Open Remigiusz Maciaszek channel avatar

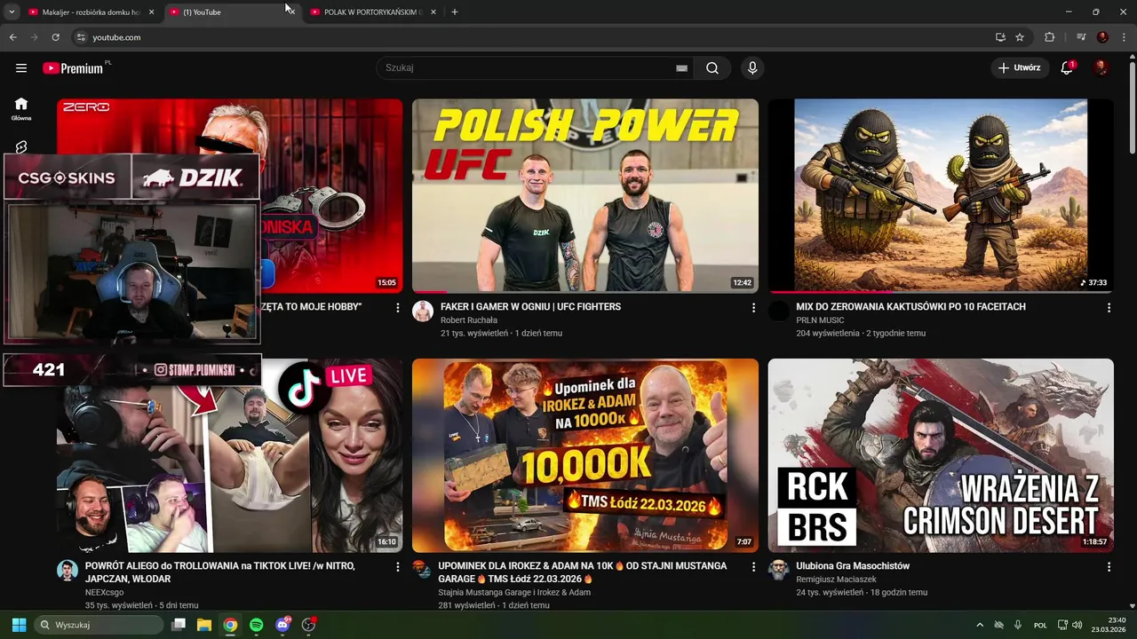coord(779,570)
